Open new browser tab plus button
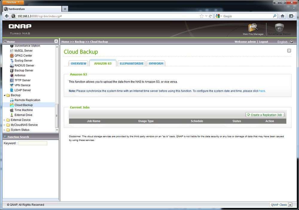The image size is (299, 210). (x=65, y=9)
